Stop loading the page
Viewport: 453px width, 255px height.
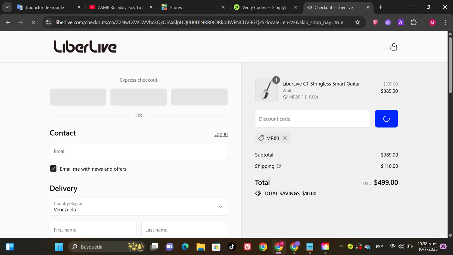pyautogui.click(x=33, y=22)
